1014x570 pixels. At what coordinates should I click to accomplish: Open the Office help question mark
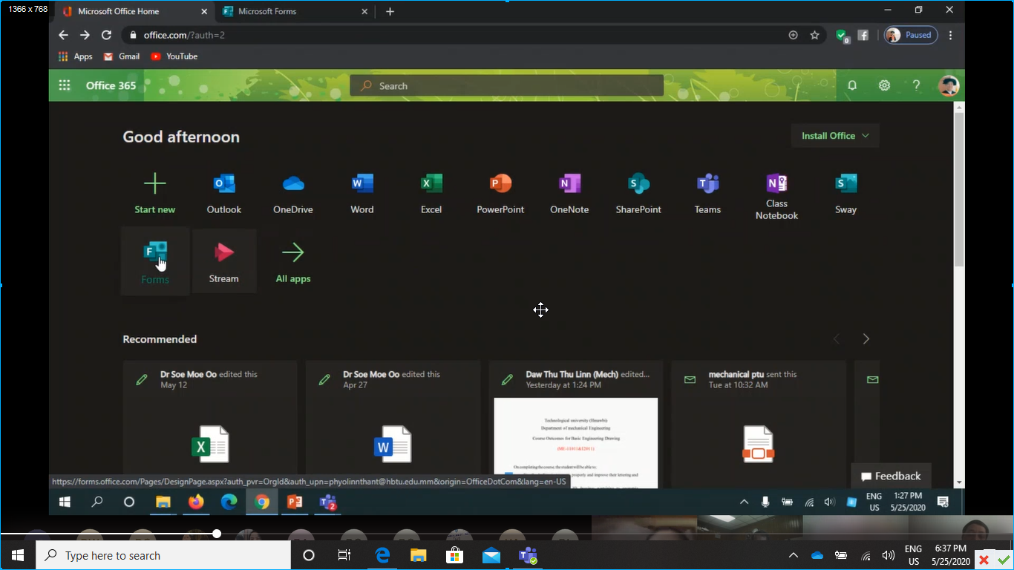point(917,85)
